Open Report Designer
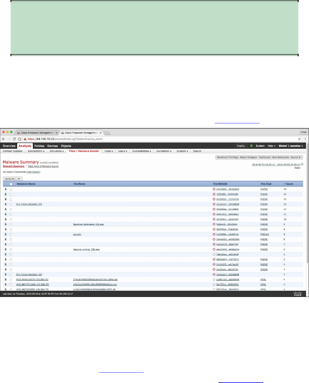The height and width of the screenshot is (383, 309). coord(249,157)
